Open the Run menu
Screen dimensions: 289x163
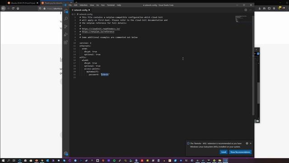tap(103, 5)
